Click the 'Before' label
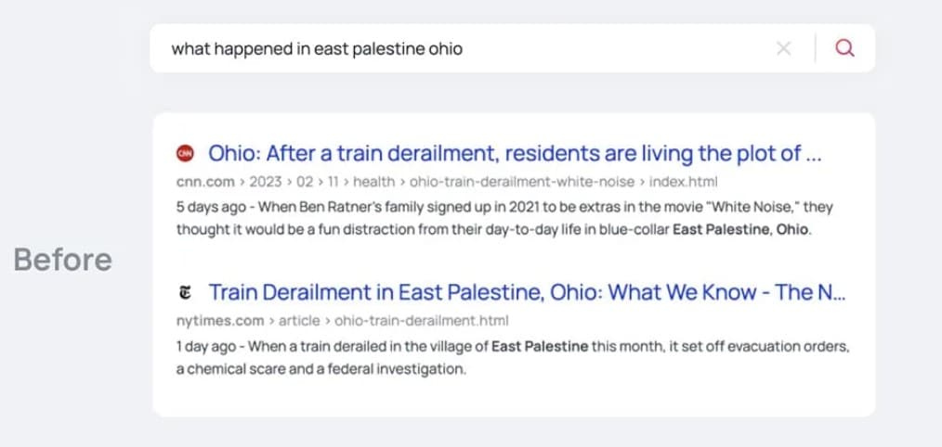Viewport: 942px width, 447px height. [x=63, y=260]
